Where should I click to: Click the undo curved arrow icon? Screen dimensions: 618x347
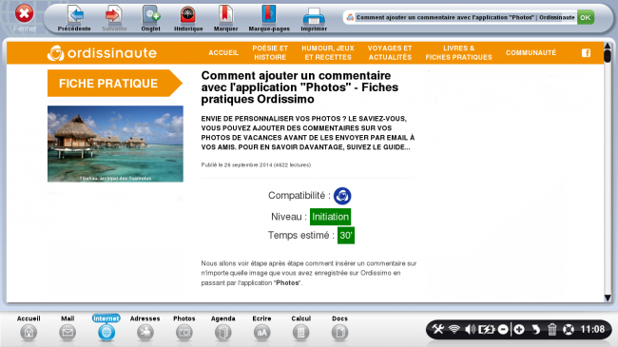[535, 329]
